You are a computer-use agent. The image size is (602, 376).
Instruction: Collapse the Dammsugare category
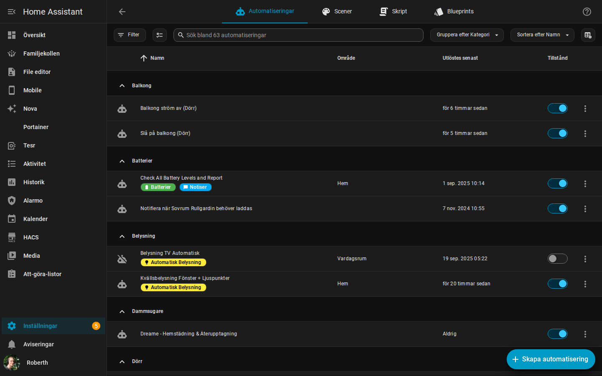coord(122,311)
